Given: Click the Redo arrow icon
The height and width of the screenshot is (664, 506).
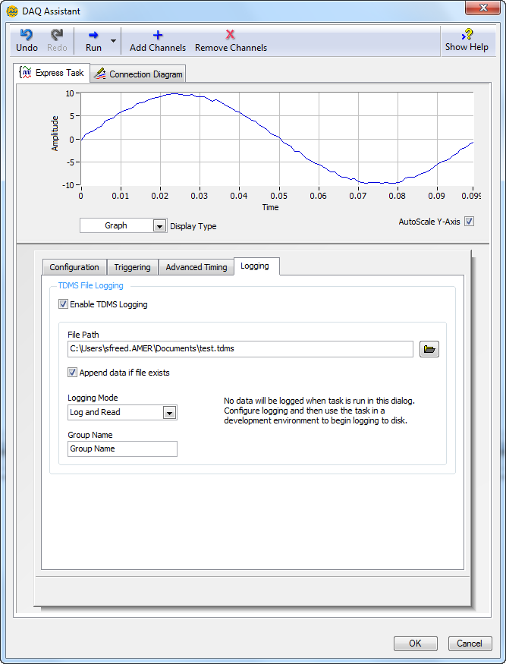Looking at the screenshot, I should point(57,35).
